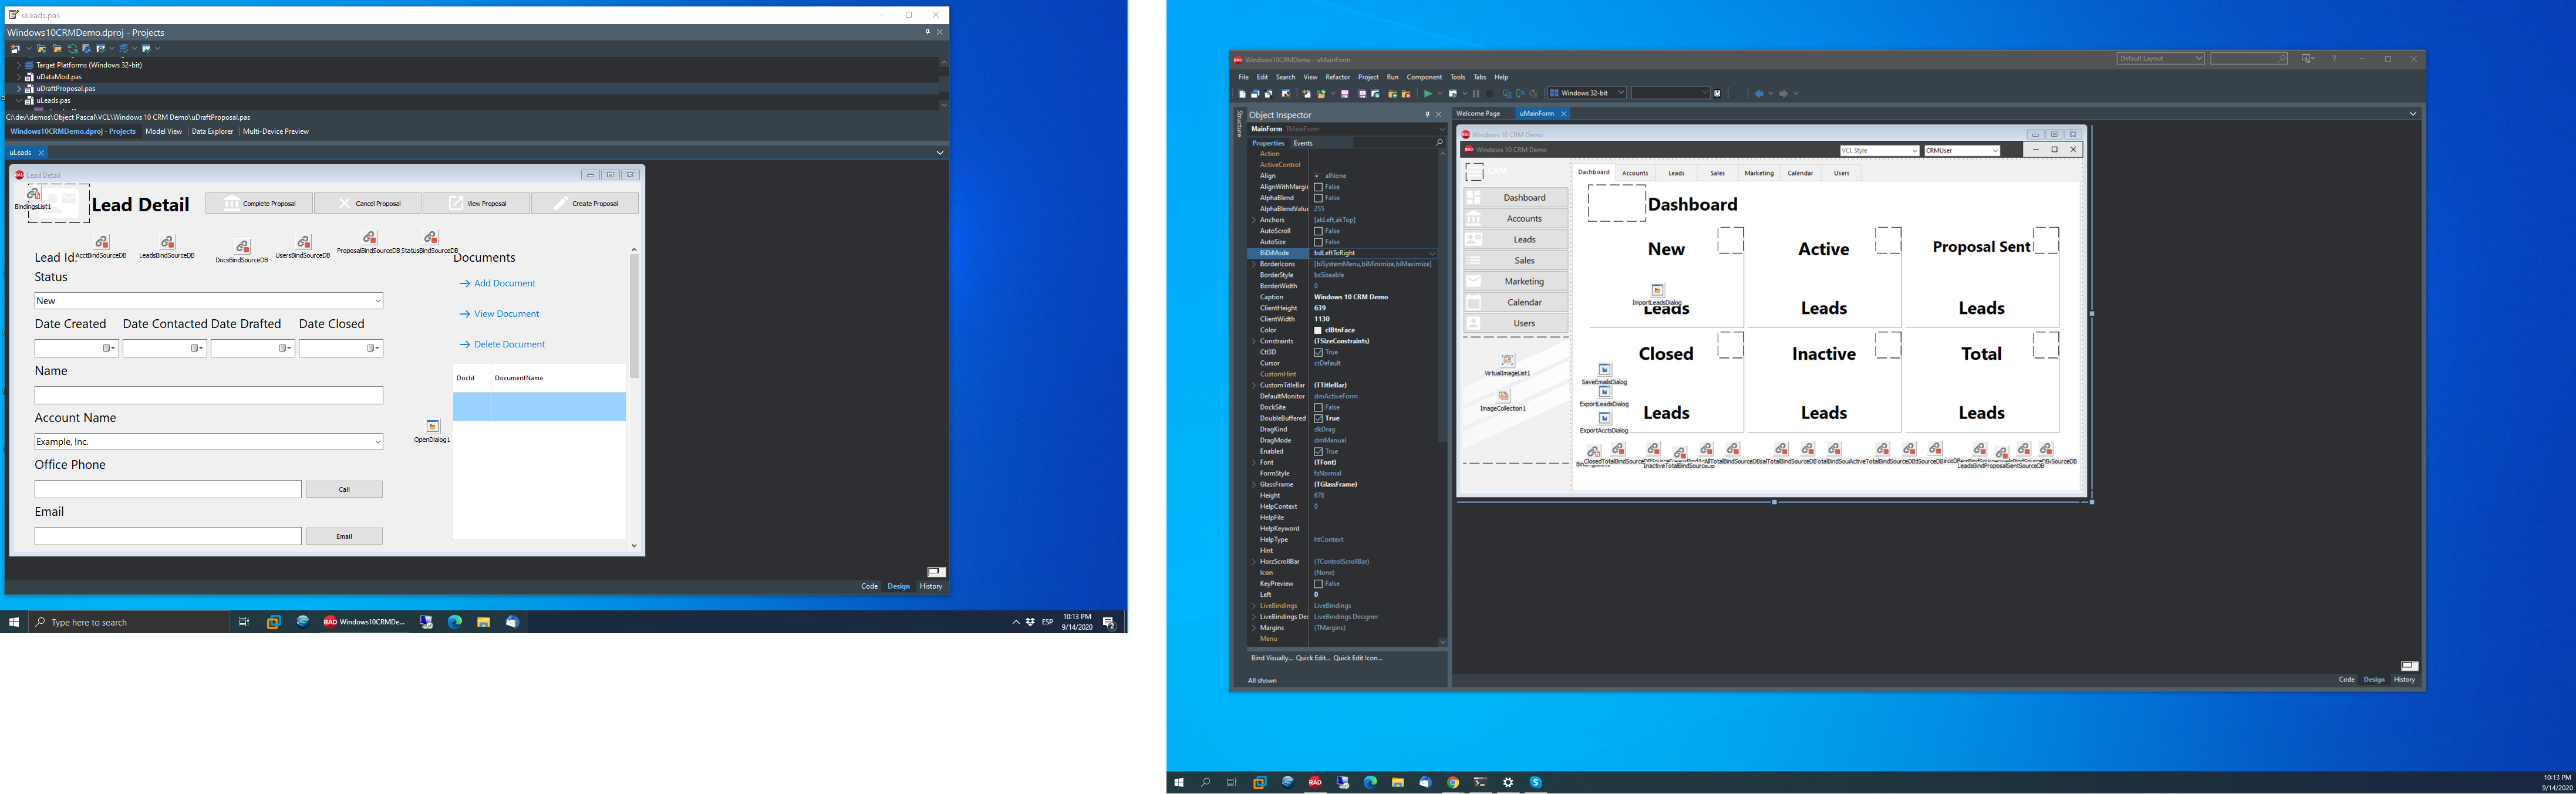Toggle the AutoScroll checkbox
2576x794 pixels.
point(1318,231)
